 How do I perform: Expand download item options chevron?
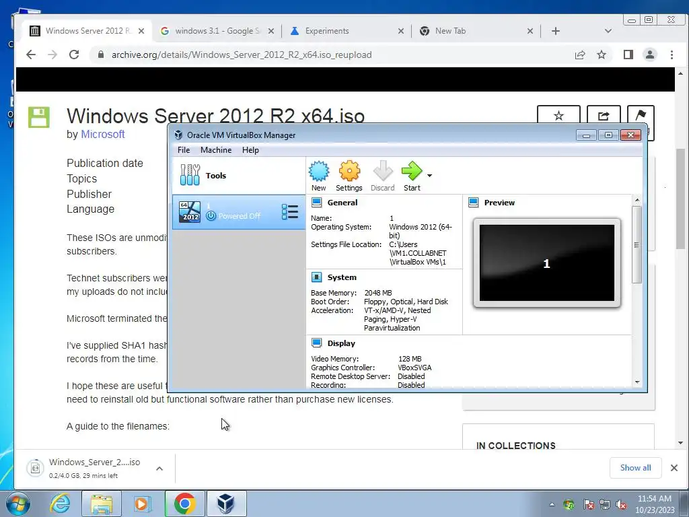159,469
